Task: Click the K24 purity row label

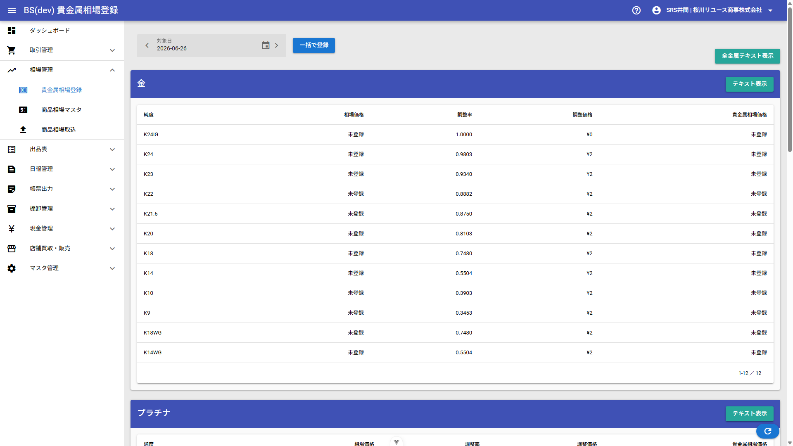Action: (x=148, y=154)
